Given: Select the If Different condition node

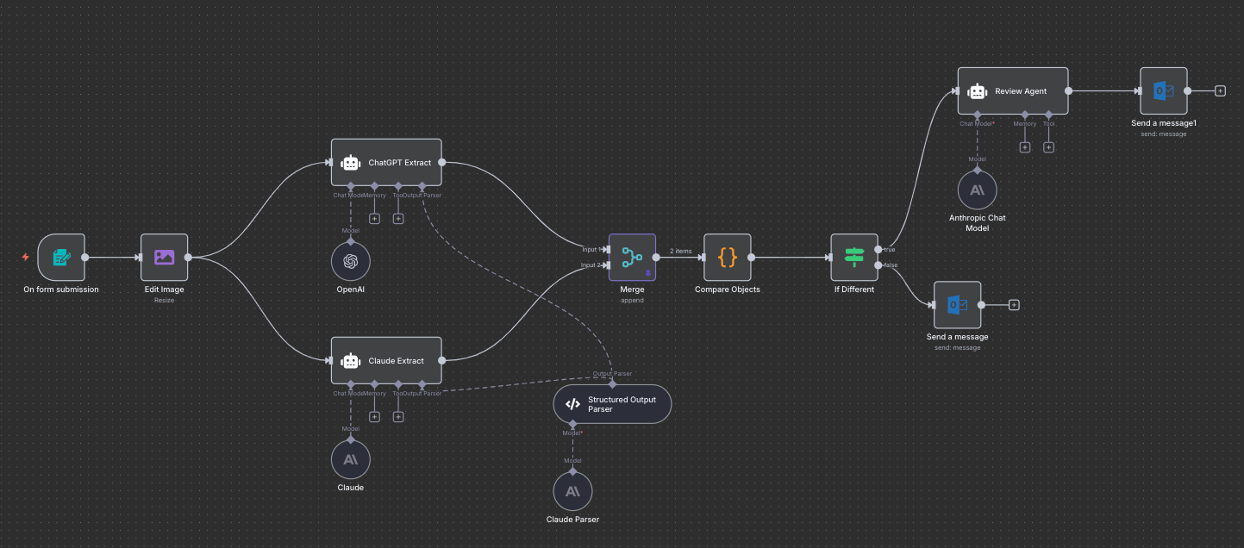Looking at the screenshot, I should point(853,257).
